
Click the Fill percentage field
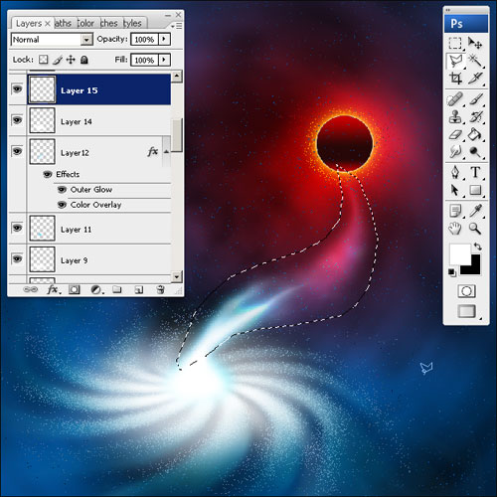tap(145, 60)
